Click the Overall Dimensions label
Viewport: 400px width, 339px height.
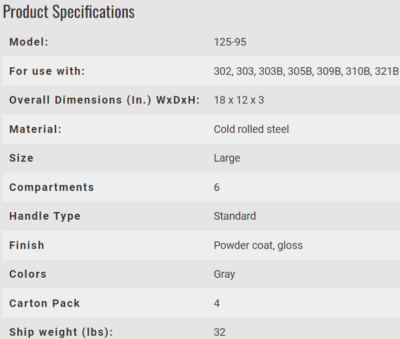(x=104, y=100)
